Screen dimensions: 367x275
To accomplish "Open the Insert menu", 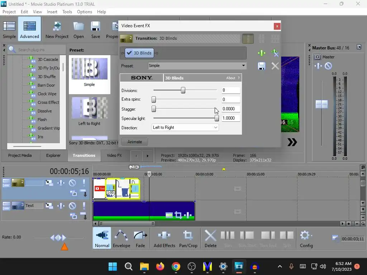I will click(x=52, y=12).
